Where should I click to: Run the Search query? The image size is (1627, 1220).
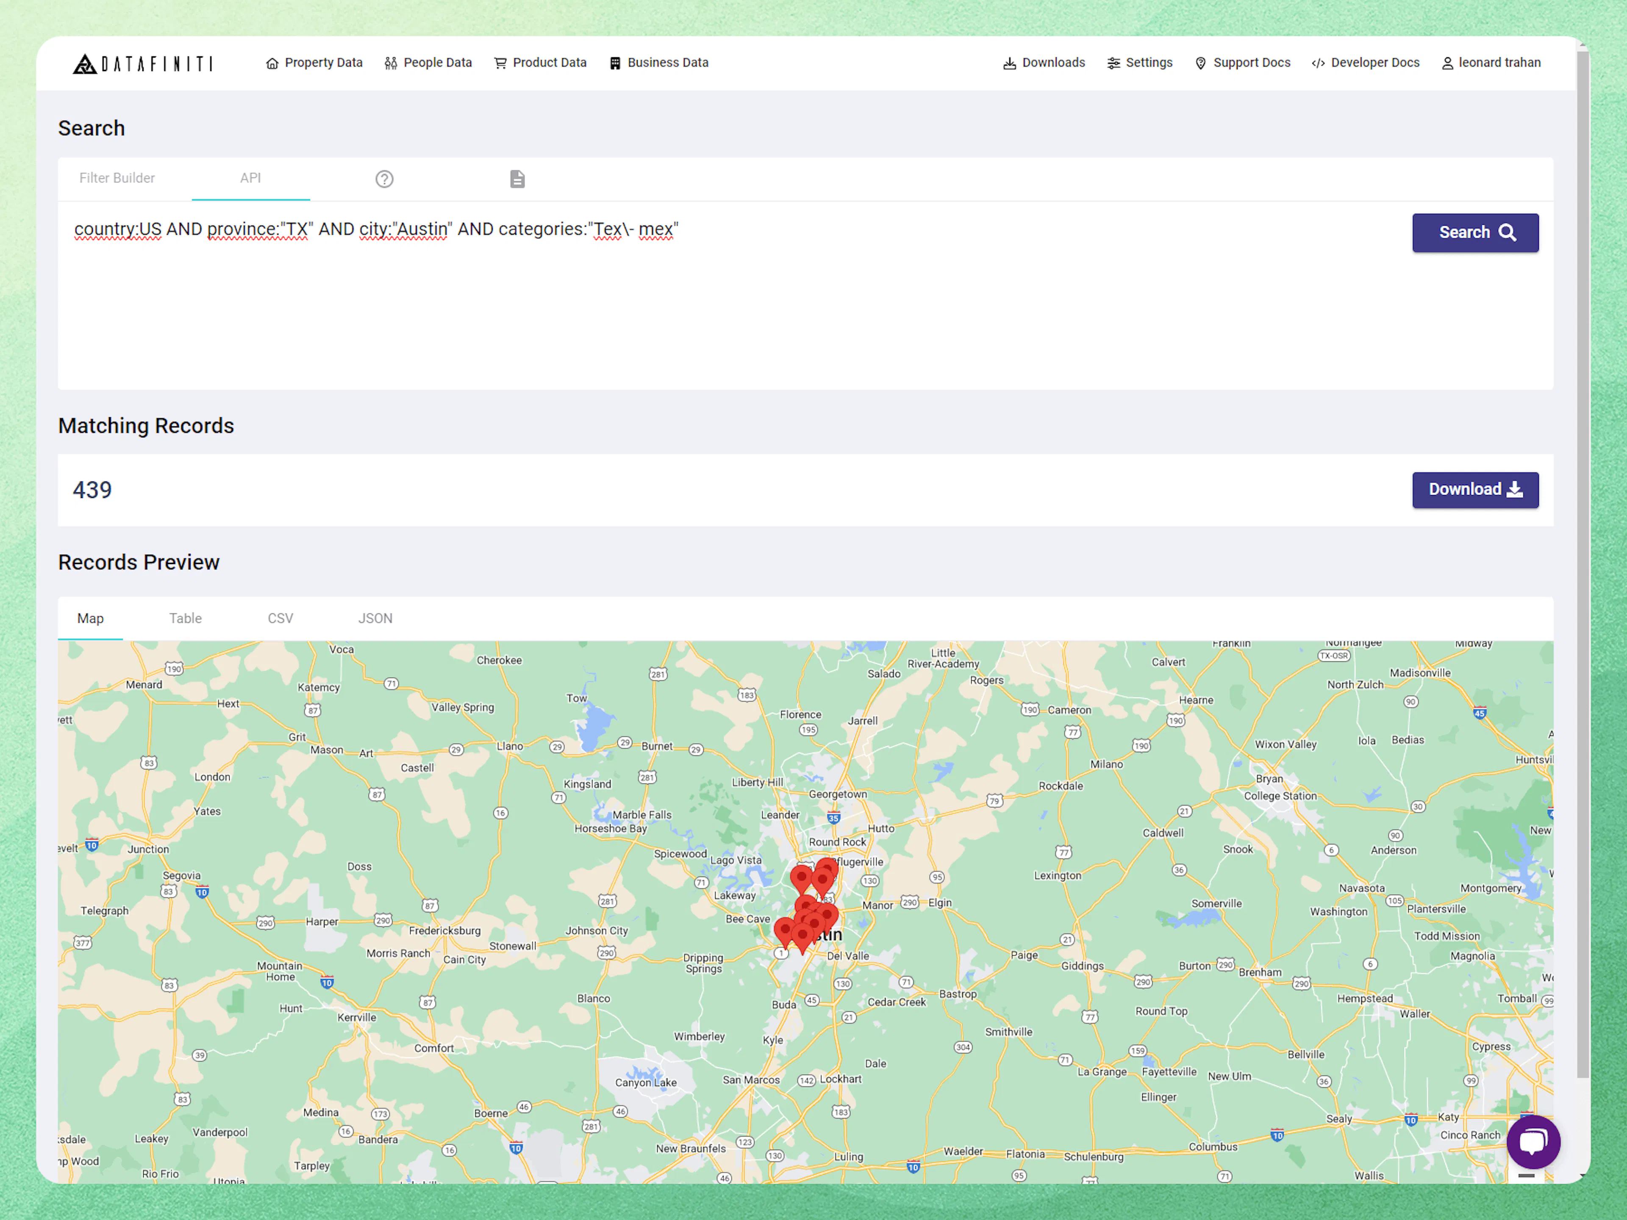[1475, 232]
